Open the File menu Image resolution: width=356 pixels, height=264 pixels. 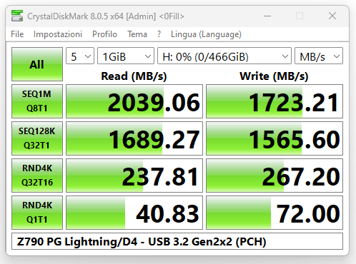point(17,34)
